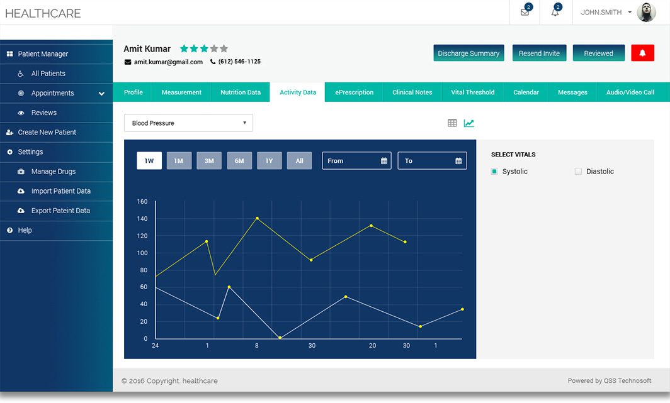
Task: Click the Settings gear icon
Action: 10,152
